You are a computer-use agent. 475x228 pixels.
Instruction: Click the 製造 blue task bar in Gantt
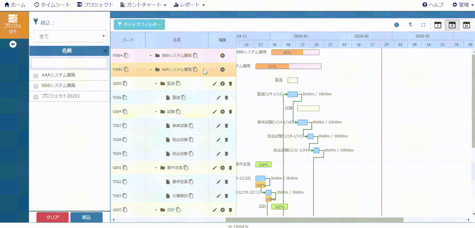pyautogui.click(x=293, y=94)
